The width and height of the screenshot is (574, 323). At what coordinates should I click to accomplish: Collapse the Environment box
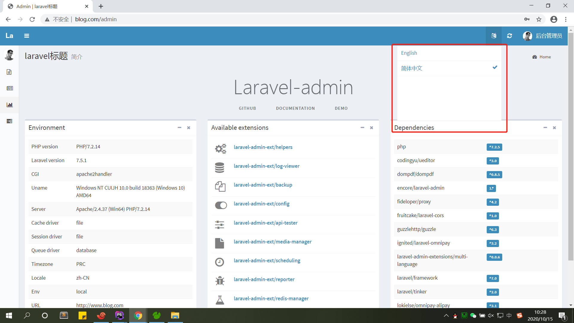[x=179, y=128]
